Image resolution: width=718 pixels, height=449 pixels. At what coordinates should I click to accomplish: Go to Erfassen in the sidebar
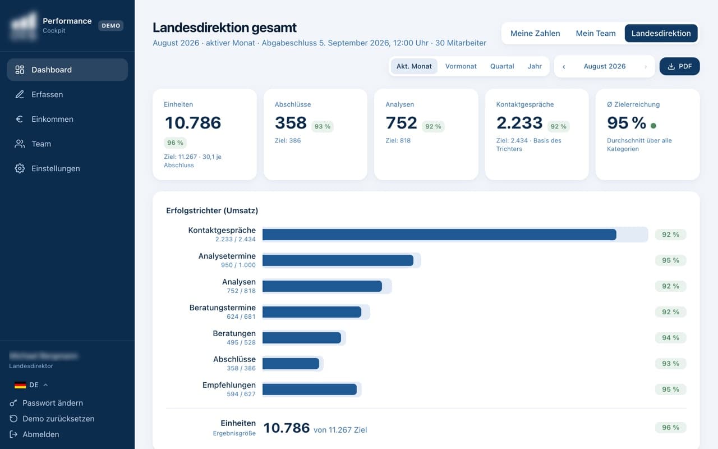(67, 94)
